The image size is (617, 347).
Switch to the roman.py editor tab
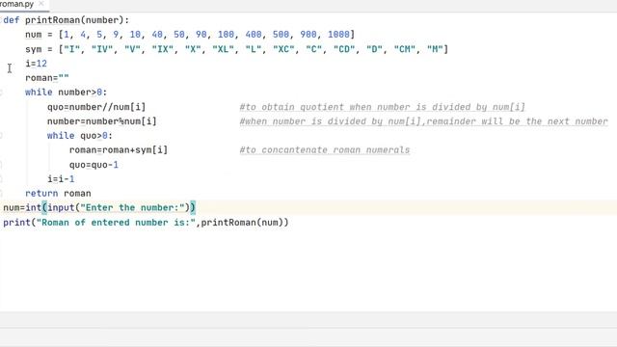tap(16, 4)
